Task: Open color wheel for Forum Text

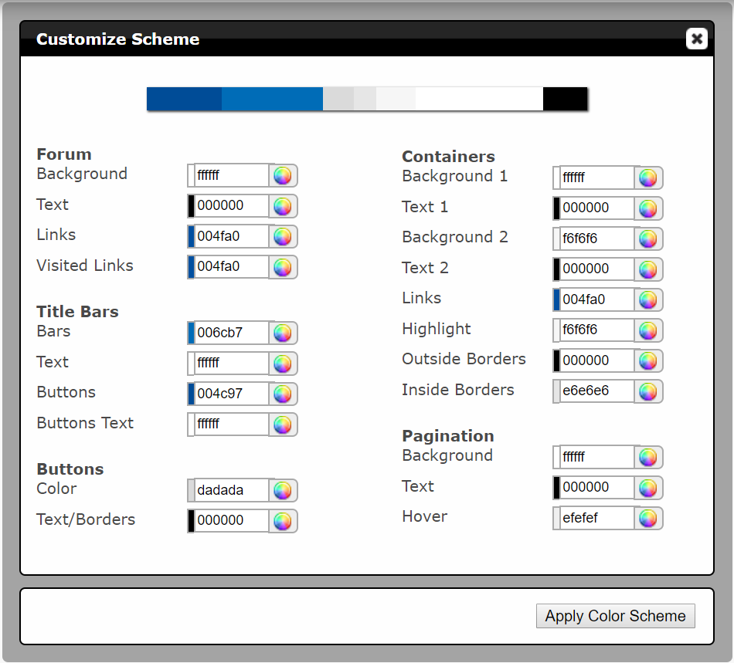Action: click(x=283, y=206)
